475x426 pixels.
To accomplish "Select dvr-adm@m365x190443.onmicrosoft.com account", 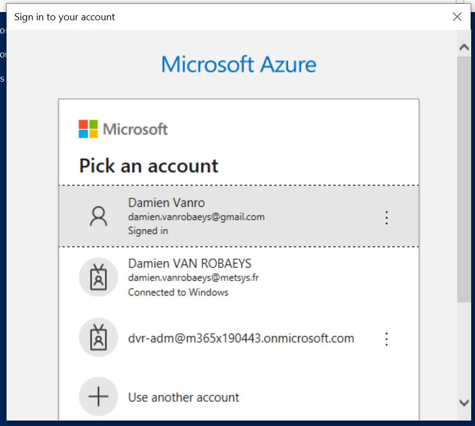I will pos(241,338).
